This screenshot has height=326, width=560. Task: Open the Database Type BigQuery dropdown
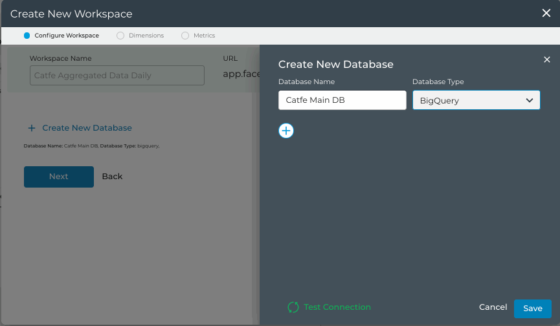[476, 100]
